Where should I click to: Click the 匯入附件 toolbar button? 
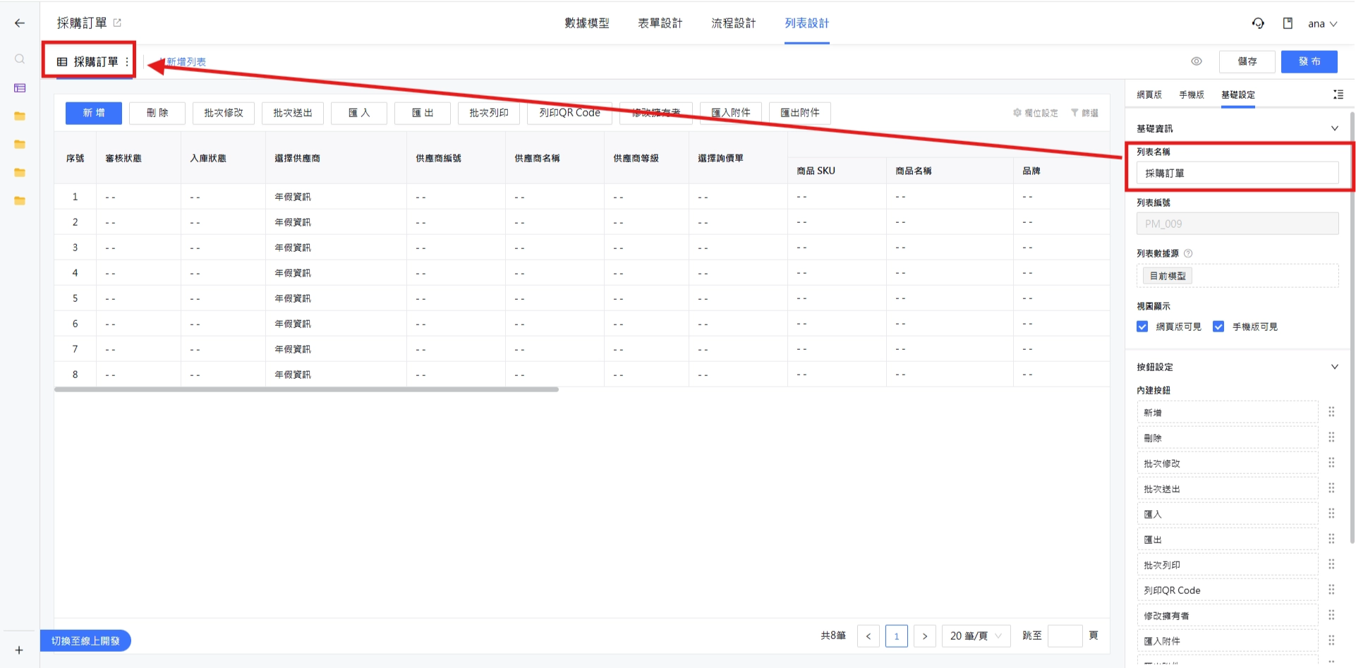[x=731, y=113]
